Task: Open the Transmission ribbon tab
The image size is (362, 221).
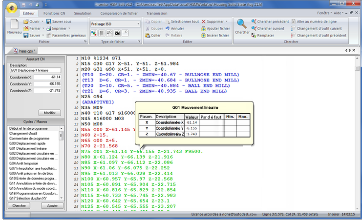Action: 157,13
